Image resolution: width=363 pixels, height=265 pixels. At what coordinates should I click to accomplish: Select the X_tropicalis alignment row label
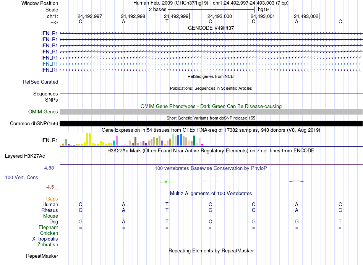click(45, 239)
